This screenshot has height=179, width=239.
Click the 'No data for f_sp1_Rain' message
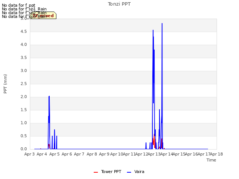(x=24, y=9)
